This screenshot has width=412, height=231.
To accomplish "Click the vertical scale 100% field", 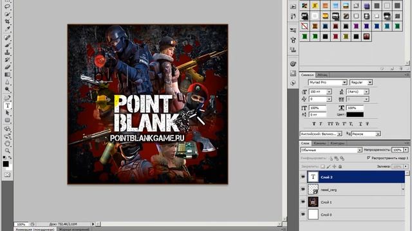I will click(x=317, y=108).
